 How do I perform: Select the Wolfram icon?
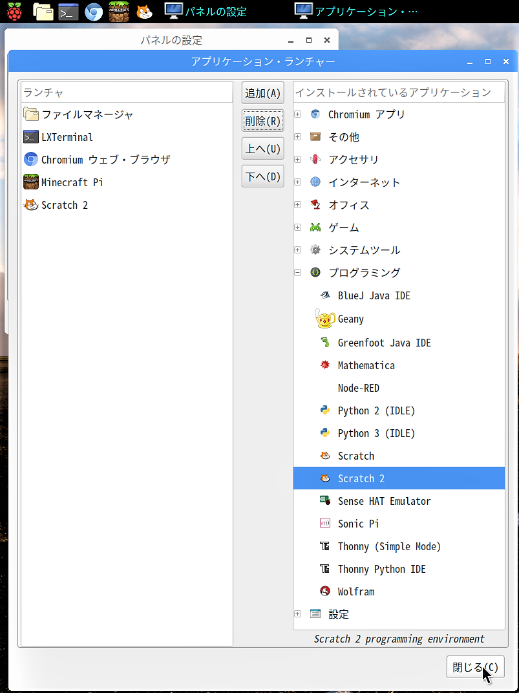tap(325, 592)
